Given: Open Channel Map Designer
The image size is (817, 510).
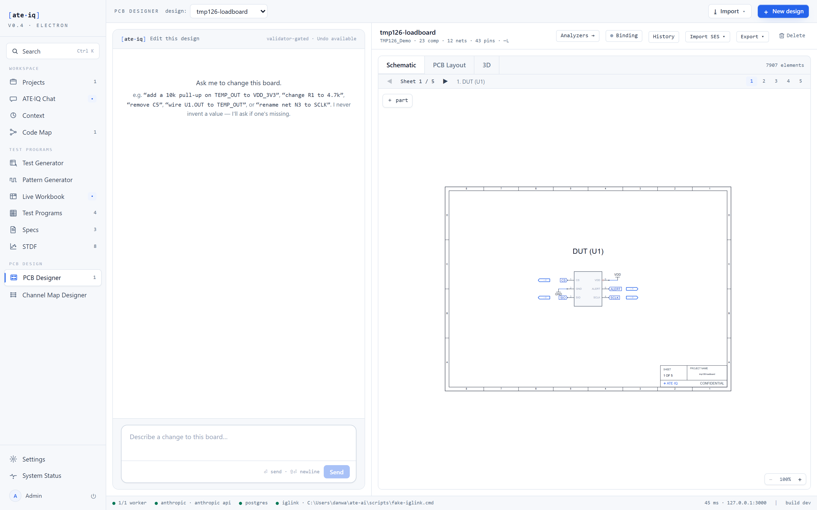Looking at the screenshot, I should [53, 295].
